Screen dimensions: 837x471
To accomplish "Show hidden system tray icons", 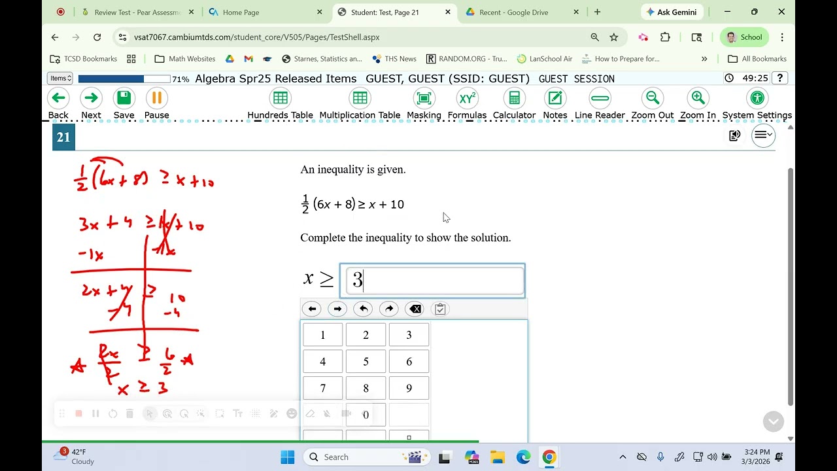I will pyautogui.click(x=623, y=457).
